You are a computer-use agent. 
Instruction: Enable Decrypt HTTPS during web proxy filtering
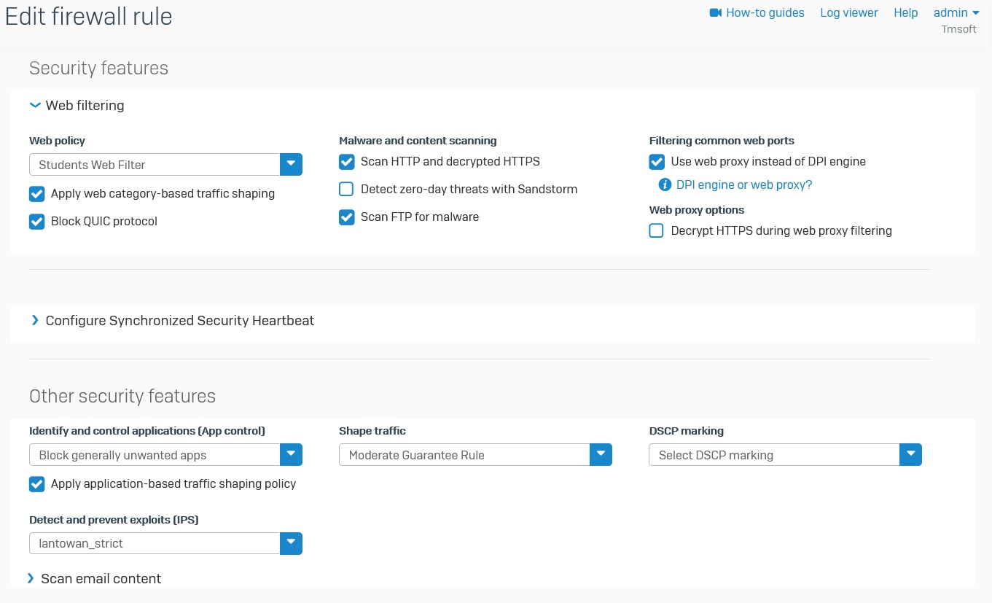[657, 231]
